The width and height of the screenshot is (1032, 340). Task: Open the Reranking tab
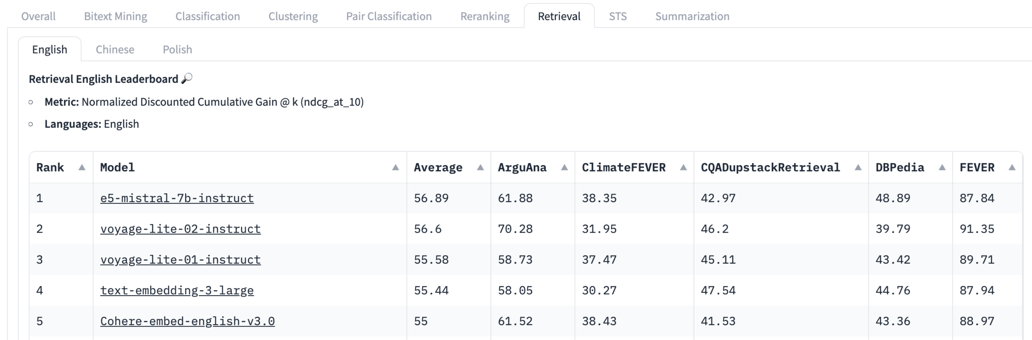pos(485,16)
